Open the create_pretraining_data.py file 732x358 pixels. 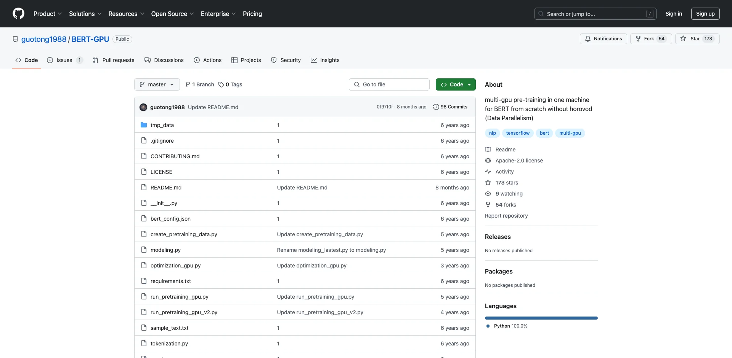coord(184,234)
